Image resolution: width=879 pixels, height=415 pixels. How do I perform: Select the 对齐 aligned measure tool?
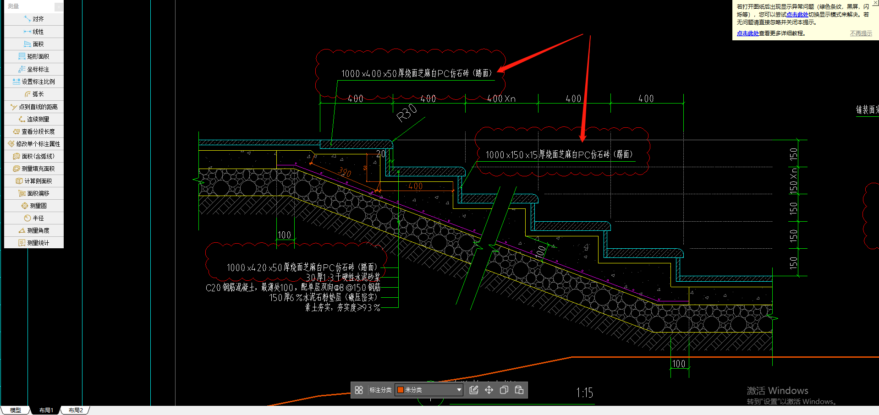click(x=34, y=19)
